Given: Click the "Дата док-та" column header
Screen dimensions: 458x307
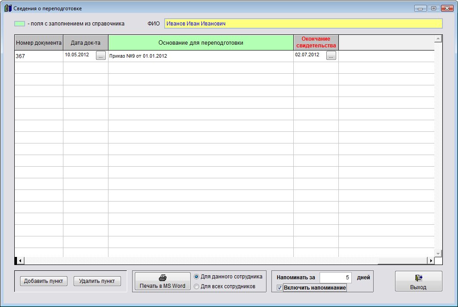Looking at the screenshot, I should tap(86, 43).
